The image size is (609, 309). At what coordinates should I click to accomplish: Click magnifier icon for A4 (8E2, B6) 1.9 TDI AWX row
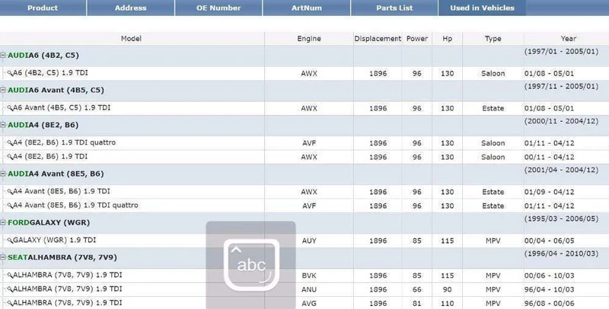point(10,157)
